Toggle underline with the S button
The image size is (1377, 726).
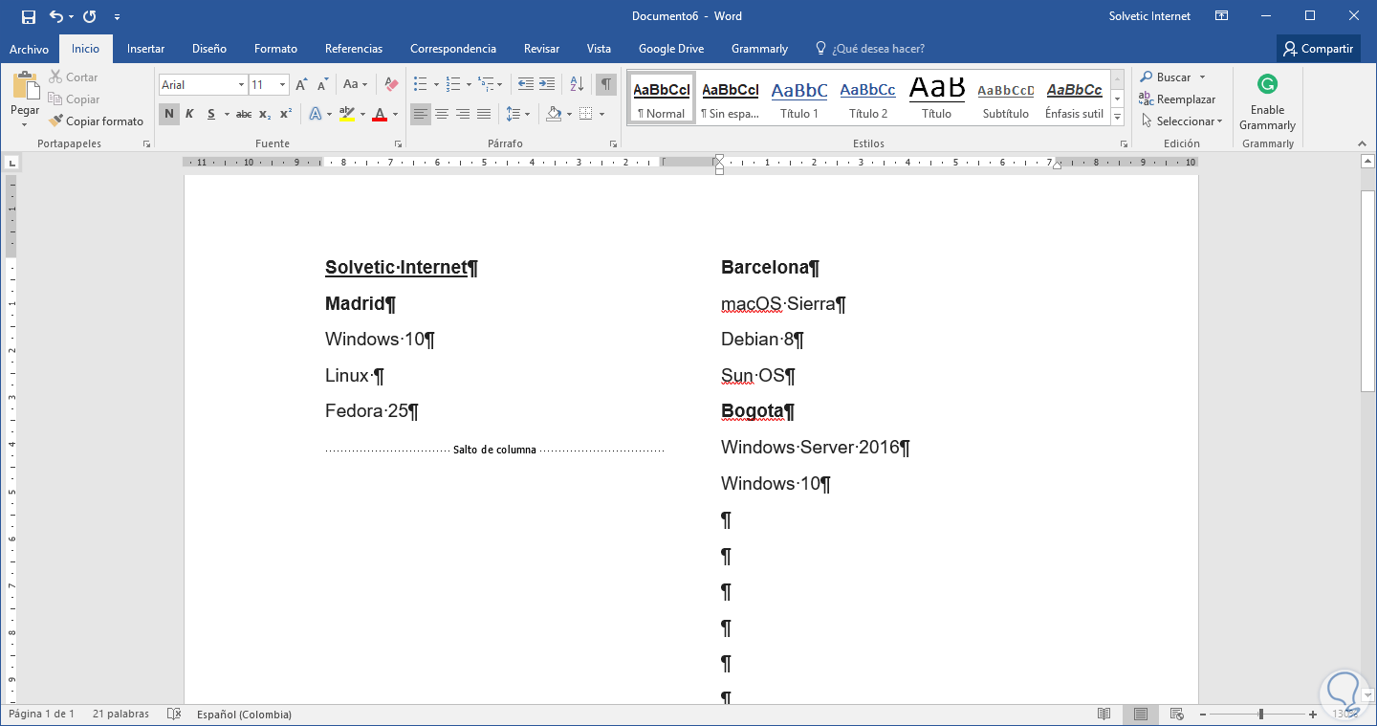pos(211,115)
